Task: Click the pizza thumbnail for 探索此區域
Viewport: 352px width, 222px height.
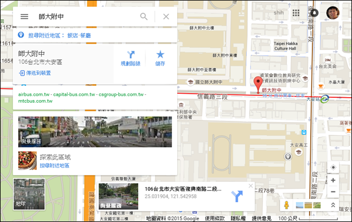Action: (x=27, y=160)
